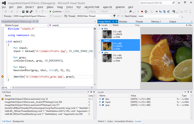
Task: Click the Quick Launch search magnifier icon
Action: pos(173,3)
